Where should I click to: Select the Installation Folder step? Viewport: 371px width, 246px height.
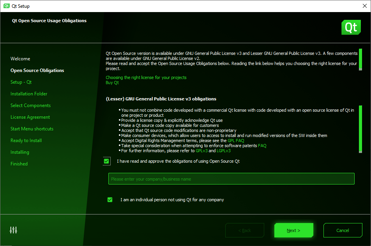[x=29, y=94]
